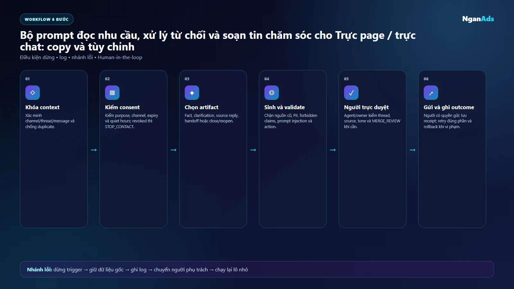Viewport: 514px width, 289px height.
Task: Click the checkmark icon in Người trực duyệt card
Action: 351,93
